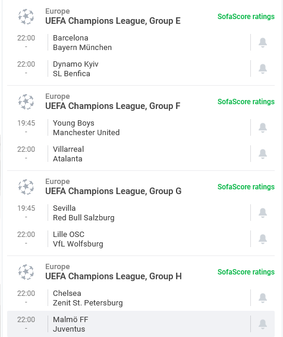Open SofaScore ratings for Group F
The width and height of the screenshot is (283, 337).
click(x=246, y=102)
